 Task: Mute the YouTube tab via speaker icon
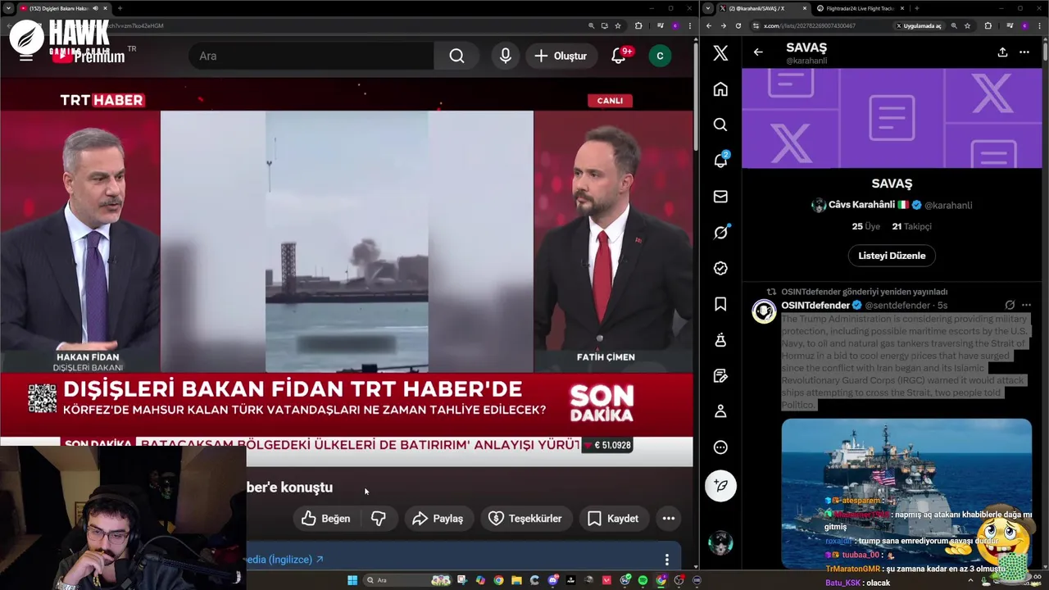pyautogui.click(x=95, y=8)
